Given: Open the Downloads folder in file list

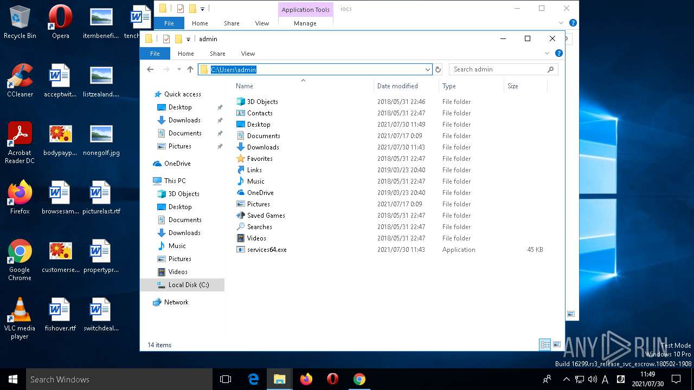Looking at the screenshot, I should [258, 147].
